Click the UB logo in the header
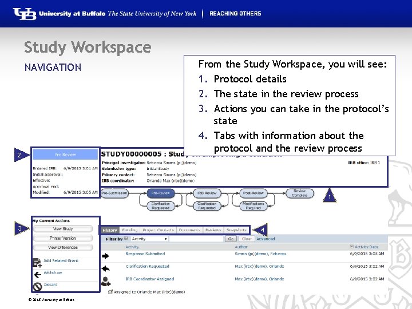Screen dimensions: 412x309 (25, 14)
